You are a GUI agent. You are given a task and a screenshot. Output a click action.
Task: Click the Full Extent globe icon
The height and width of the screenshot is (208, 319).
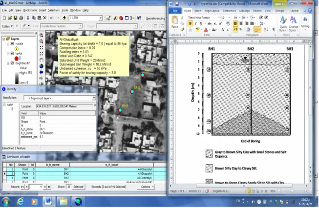point(42,66)
